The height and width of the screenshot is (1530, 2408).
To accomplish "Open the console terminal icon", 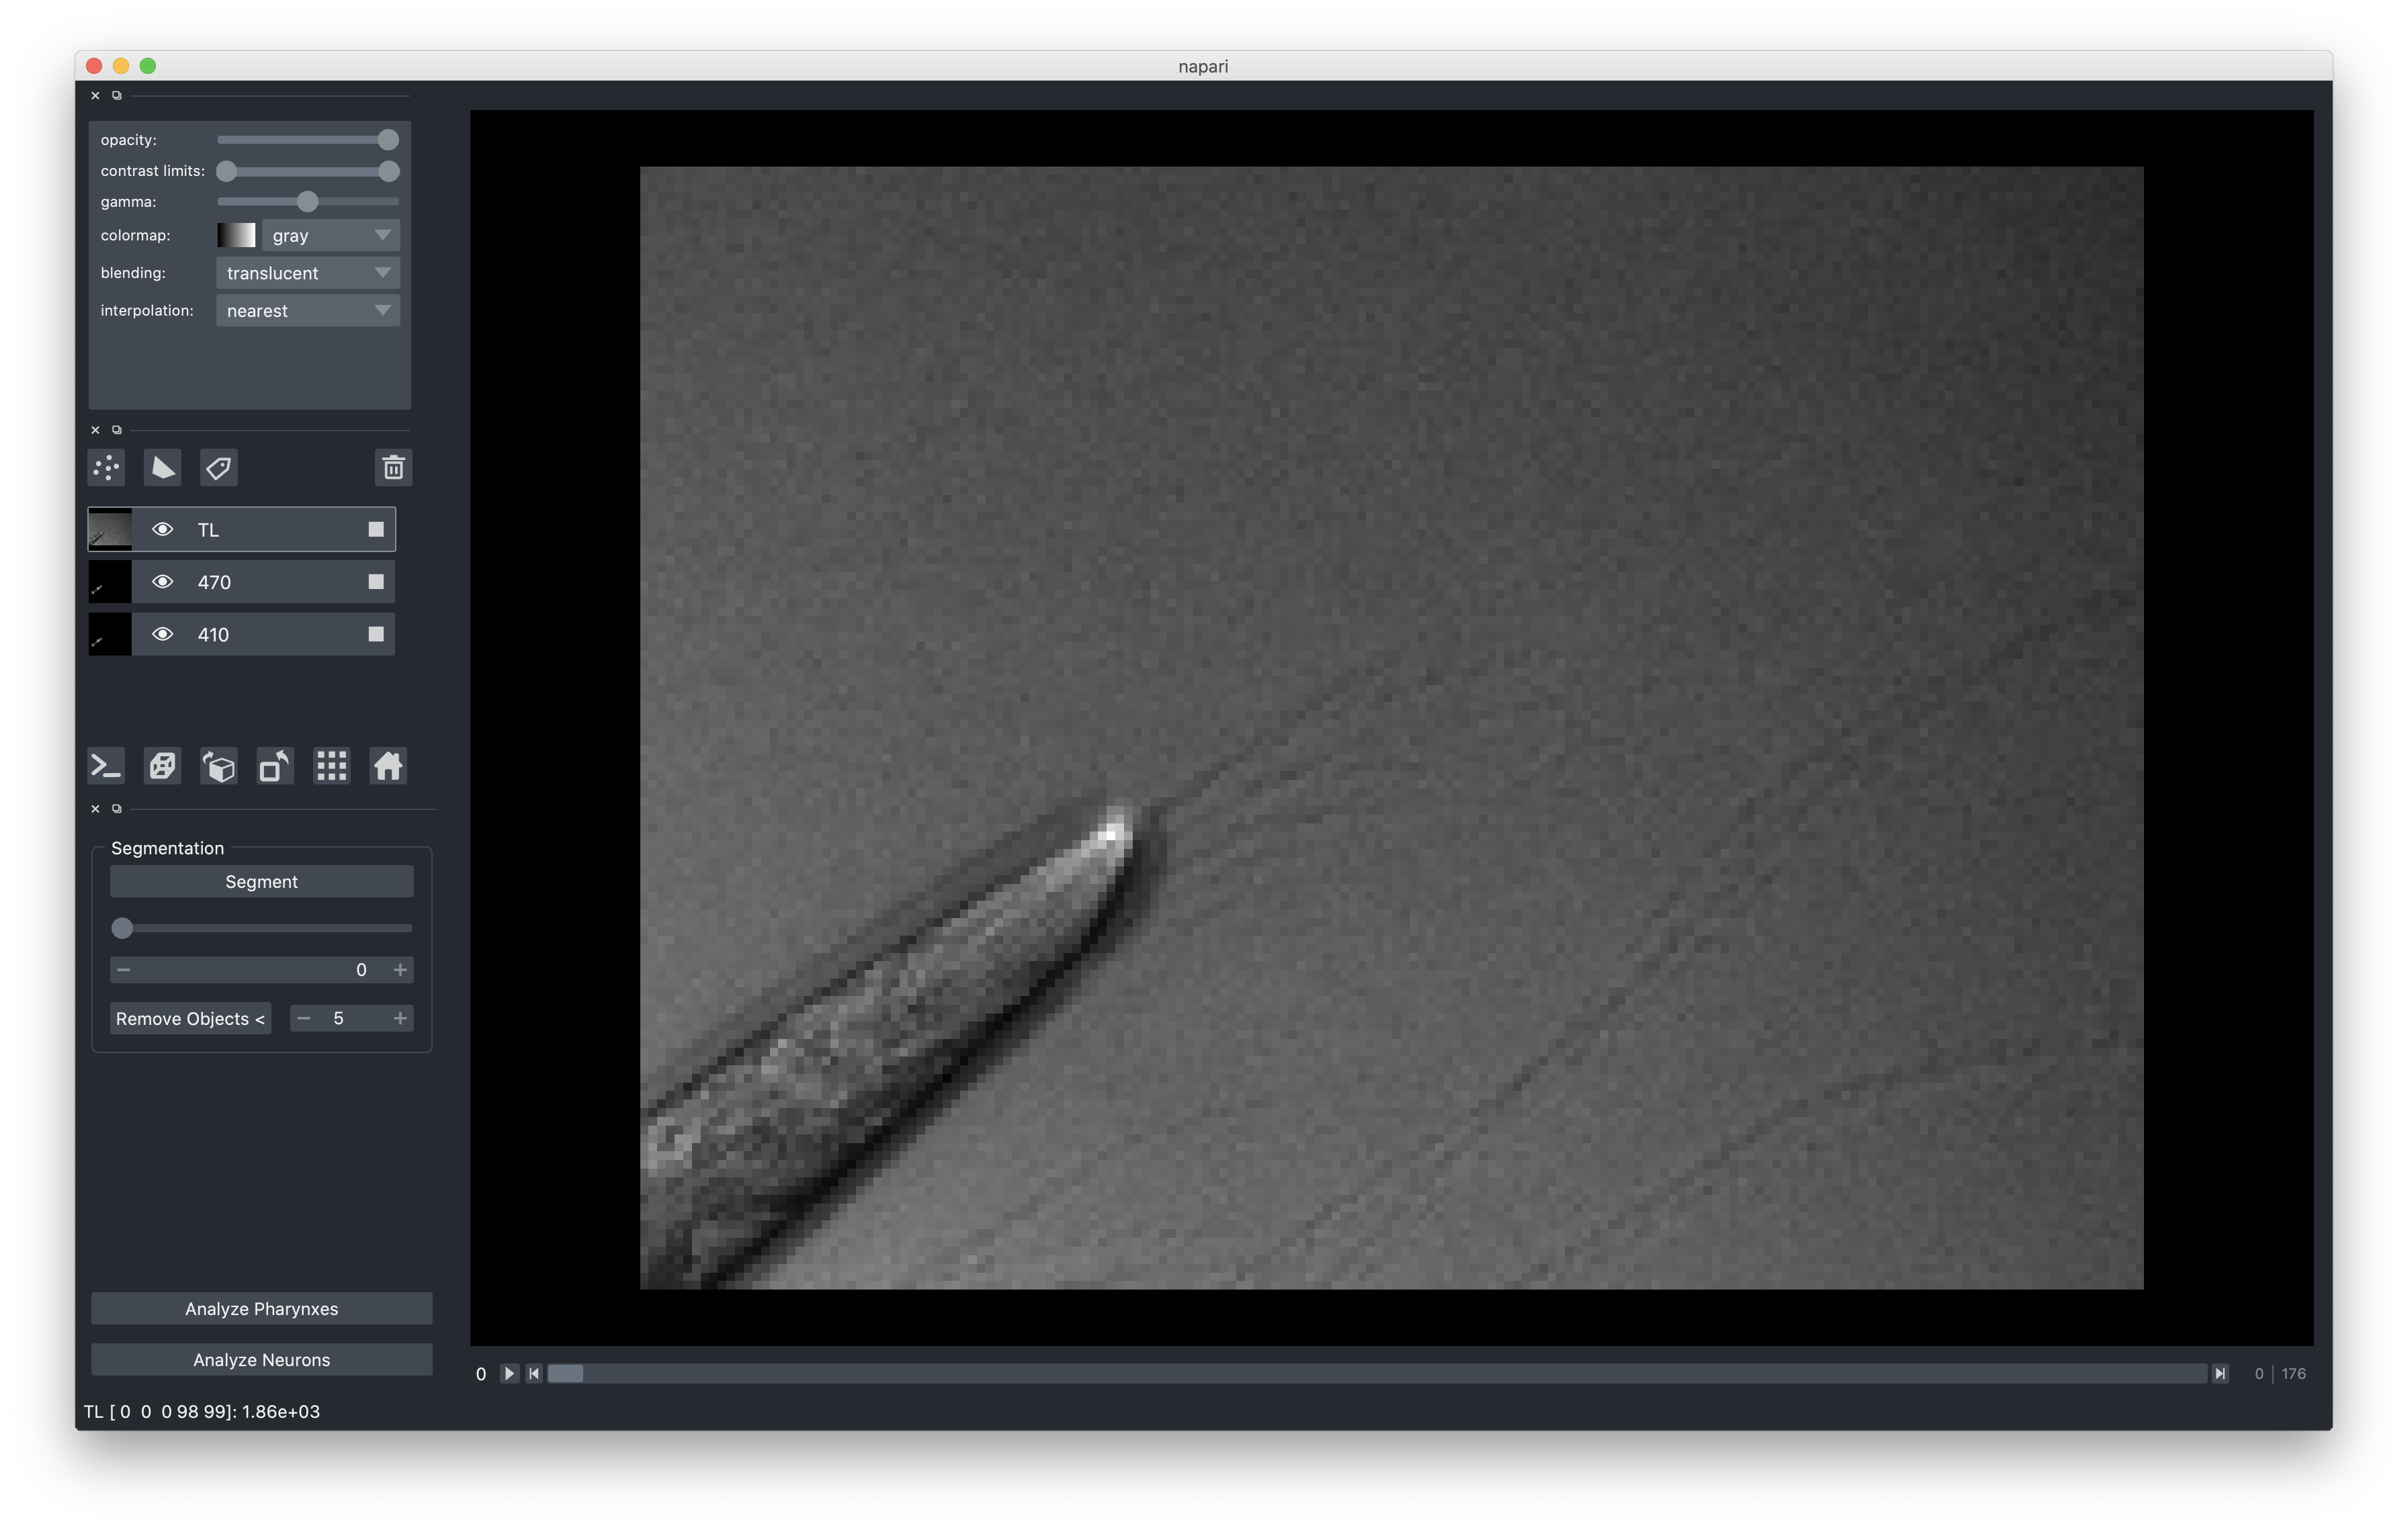I will coord(106,766).
